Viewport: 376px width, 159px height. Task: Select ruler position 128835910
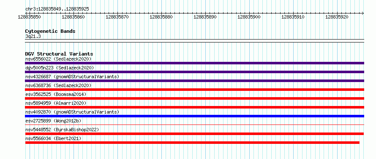293,17
